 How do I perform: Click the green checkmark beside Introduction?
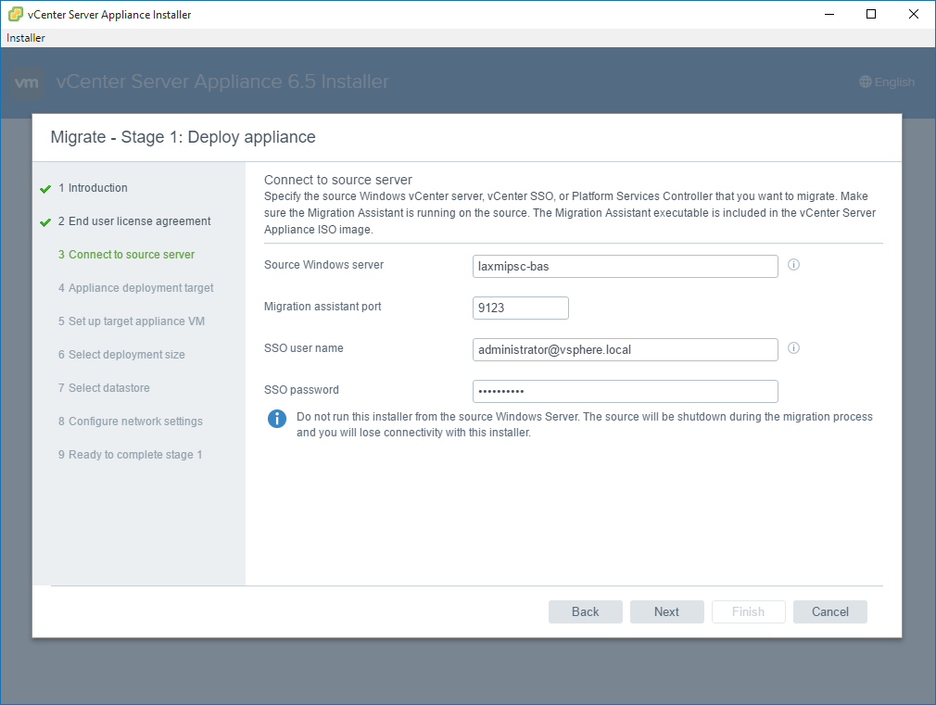click(x=45, y=189)
